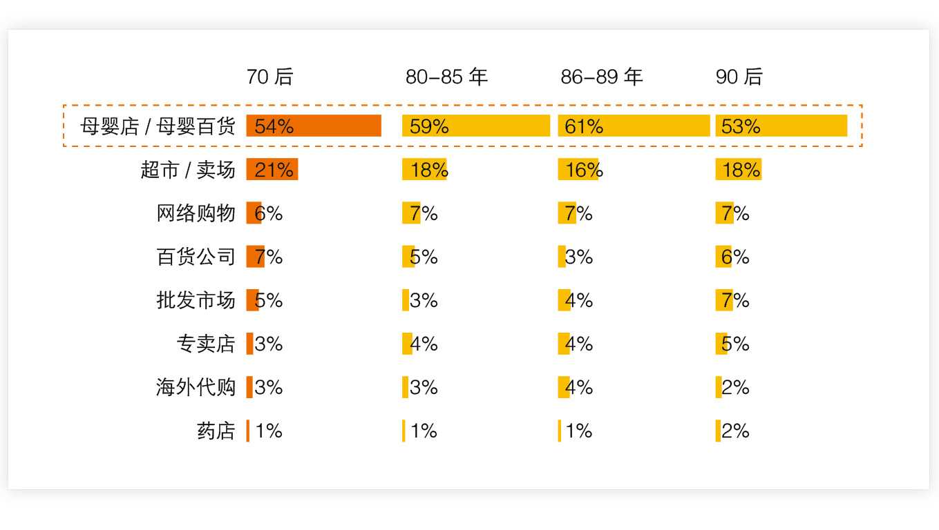Screen dimensions: 939x530
Task: Click the 海外代购 row label
Action: (x=196, y=387)
